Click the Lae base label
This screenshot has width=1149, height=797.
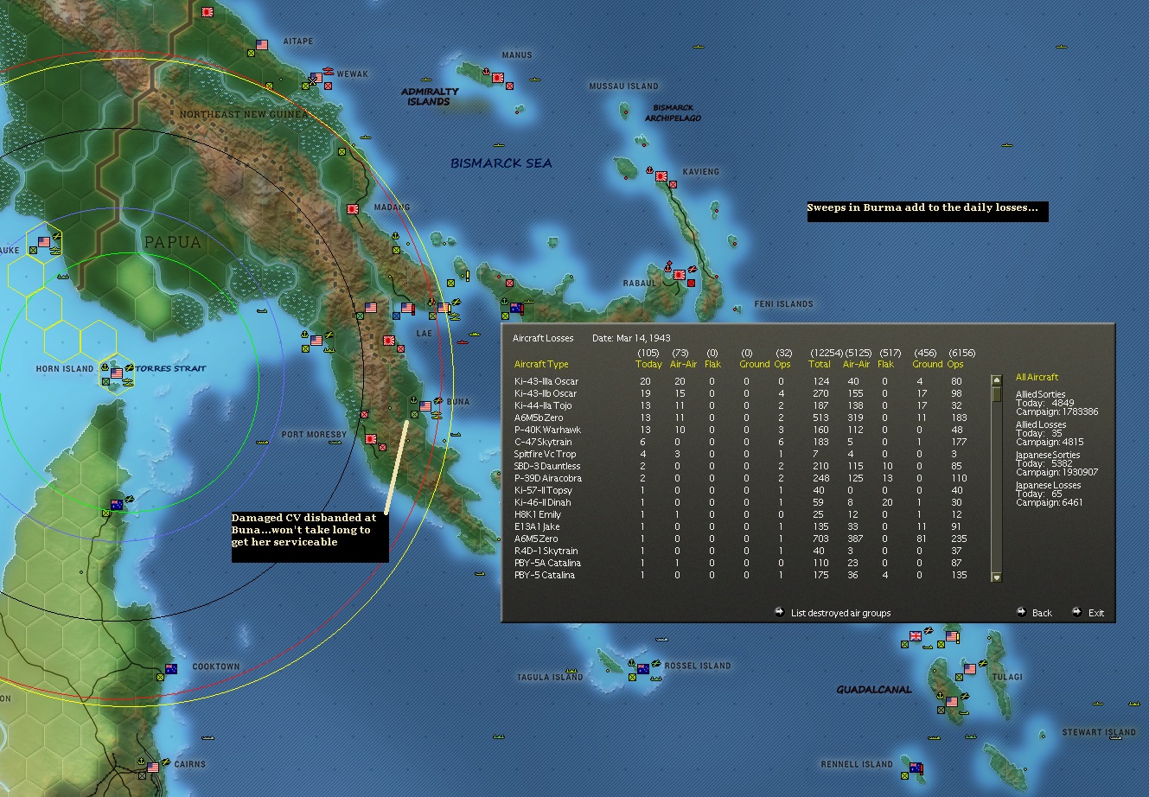[x=424, y=334]
